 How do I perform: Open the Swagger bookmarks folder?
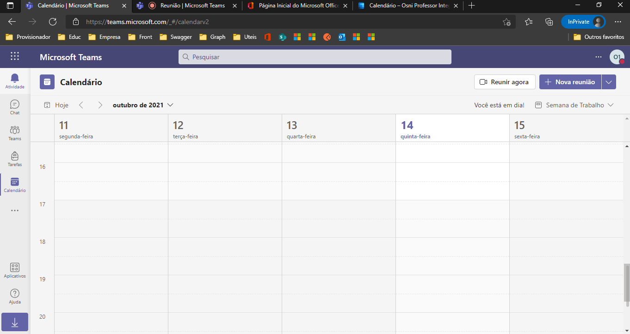[175, 37]
